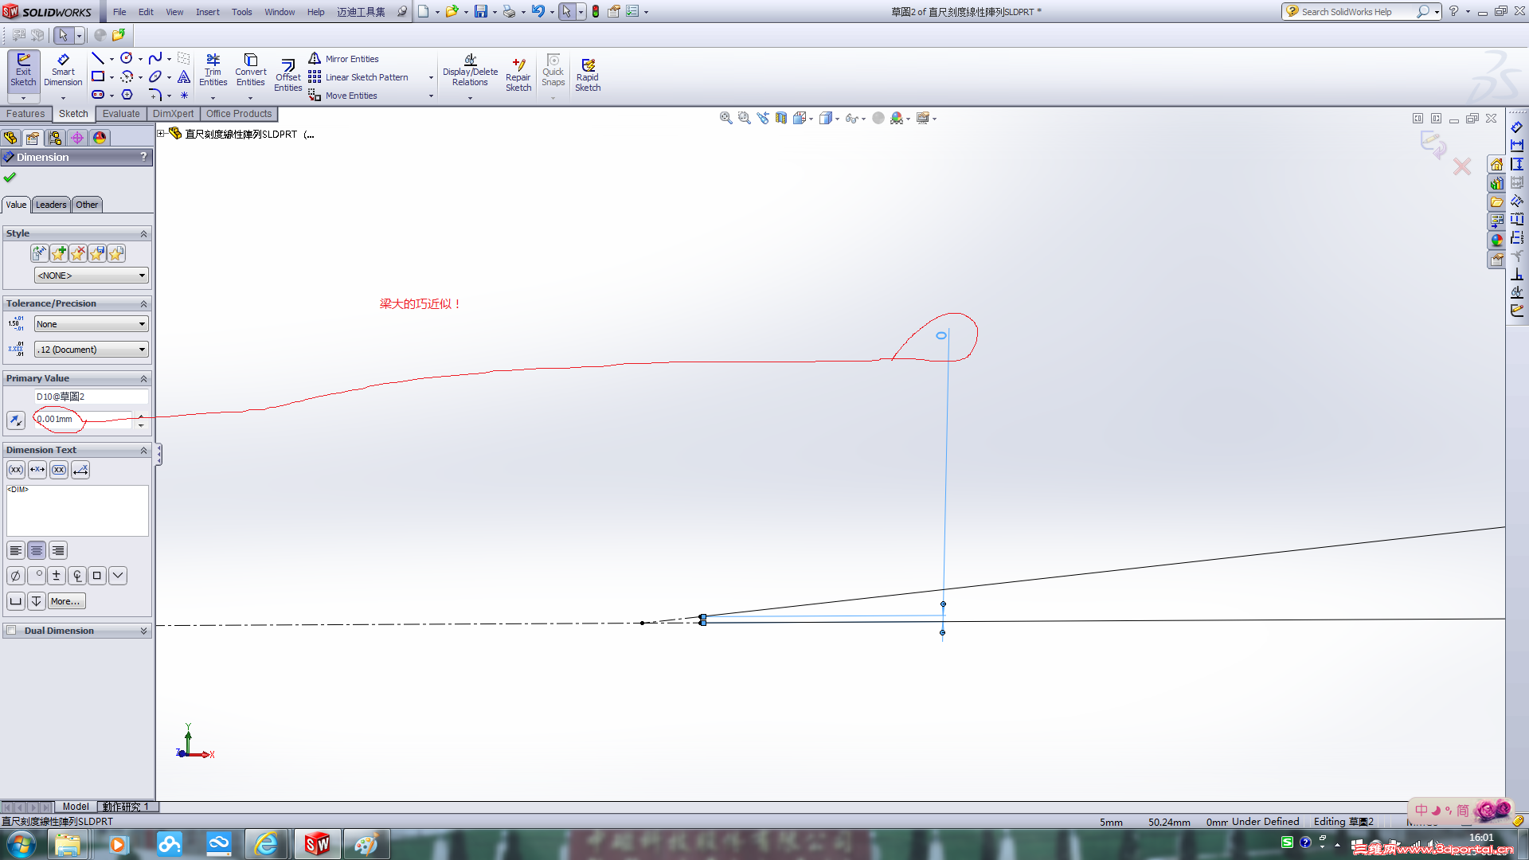Select Smart Dimension tool
This screenshot has width=1529, height=860.
click(63, 72)
